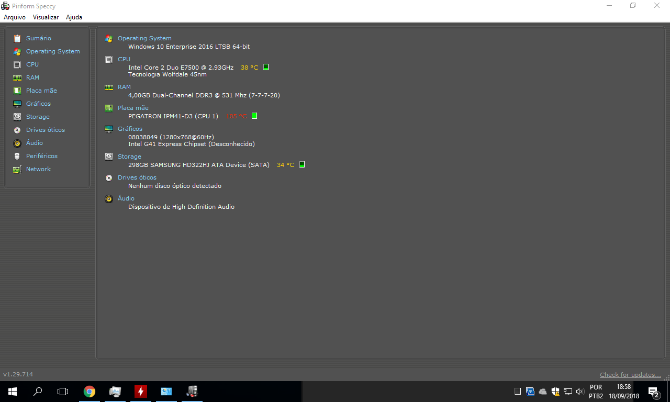The image size is (670, 402).
Task: Click Check for updates link
Action: pyautogui.click(x=630, y=375)
